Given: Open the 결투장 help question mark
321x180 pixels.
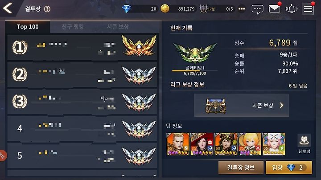Looking at the screenshot, I should click(47, 9).
